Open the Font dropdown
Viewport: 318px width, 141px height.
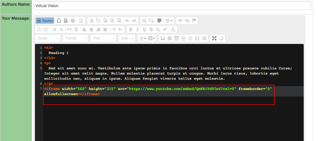(103, 38)
